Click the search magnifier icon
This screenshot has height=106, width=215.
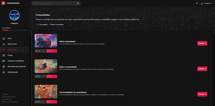pos(78,3)
